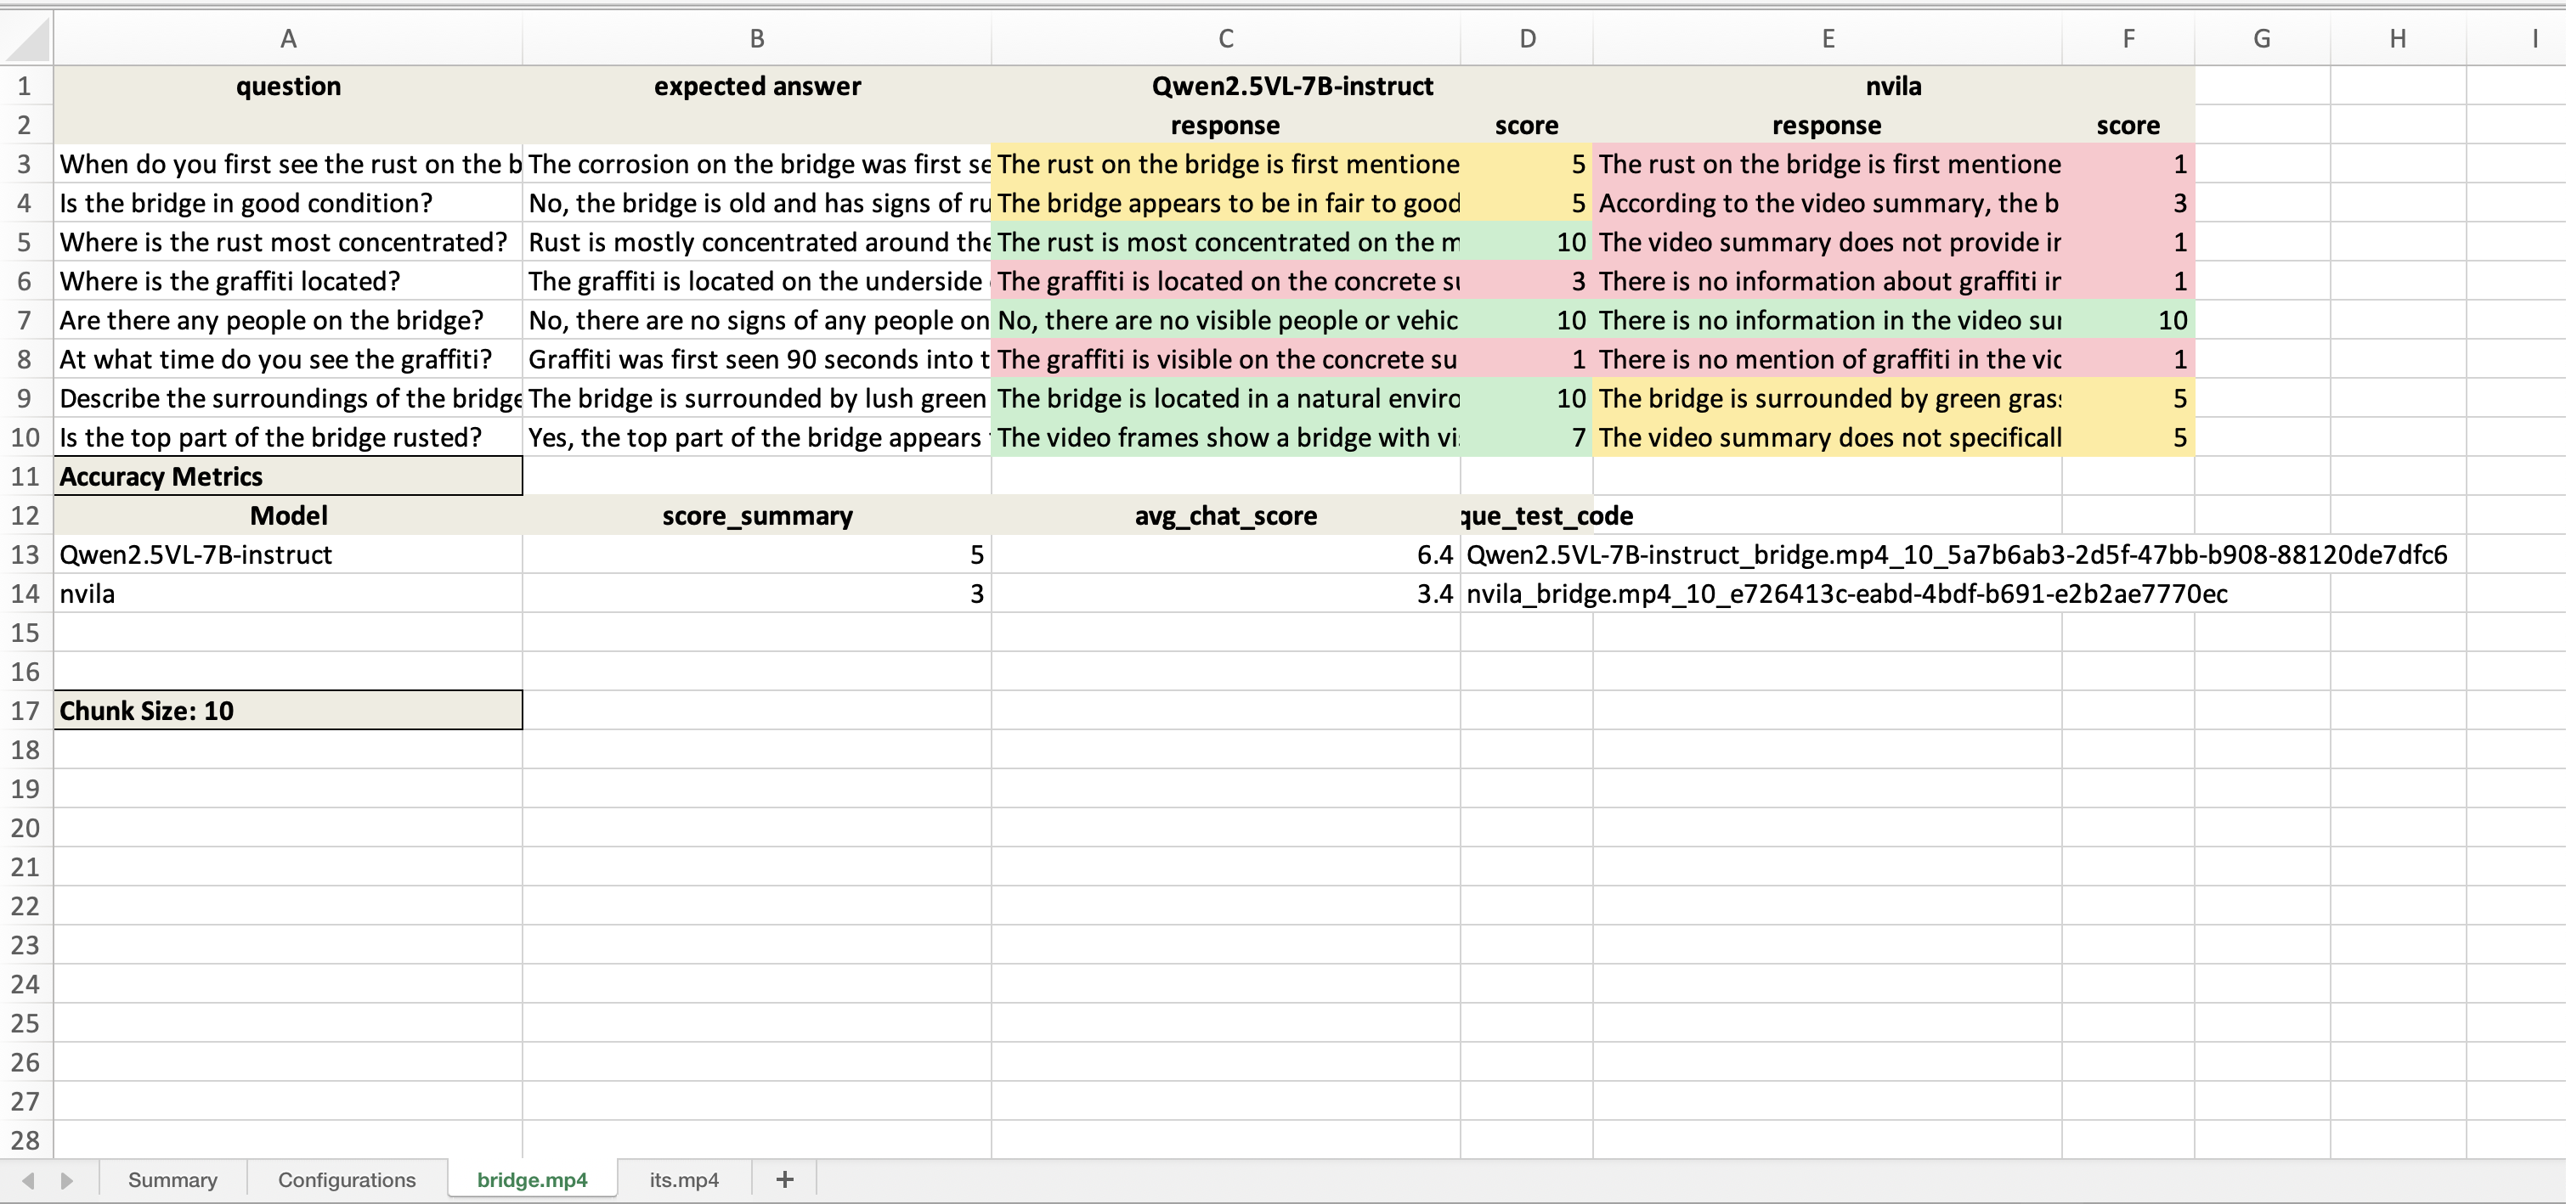2566x1204 pixels.
Task: Select row 11 header
Action: pyautogui.click(x=25, y=476)
